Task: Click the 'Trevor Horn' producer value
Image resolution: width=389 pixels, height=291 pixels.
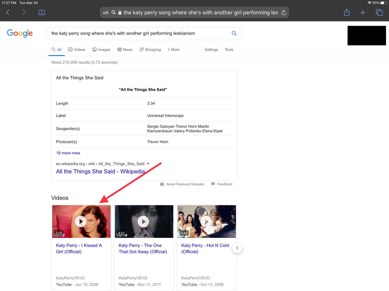Action: click(157, 142)
